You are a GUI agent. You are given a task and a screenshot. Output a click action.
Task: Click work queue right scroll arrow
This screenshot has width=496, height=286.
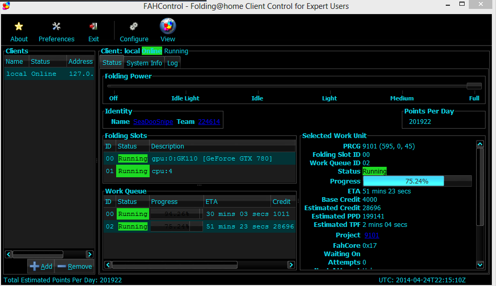click(x=291, y=265)
